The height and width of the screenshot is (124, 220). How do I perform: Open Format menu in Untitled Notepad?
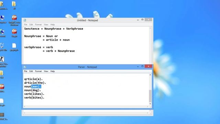coord(38,24)
